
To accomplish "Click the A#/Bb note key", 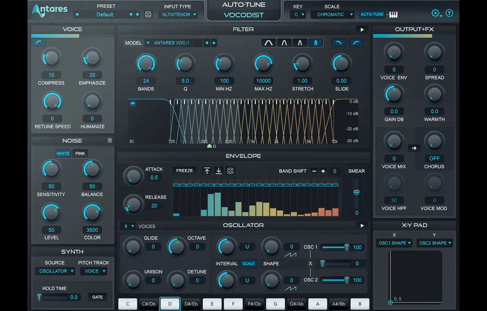I will click(x=339, y=304).
